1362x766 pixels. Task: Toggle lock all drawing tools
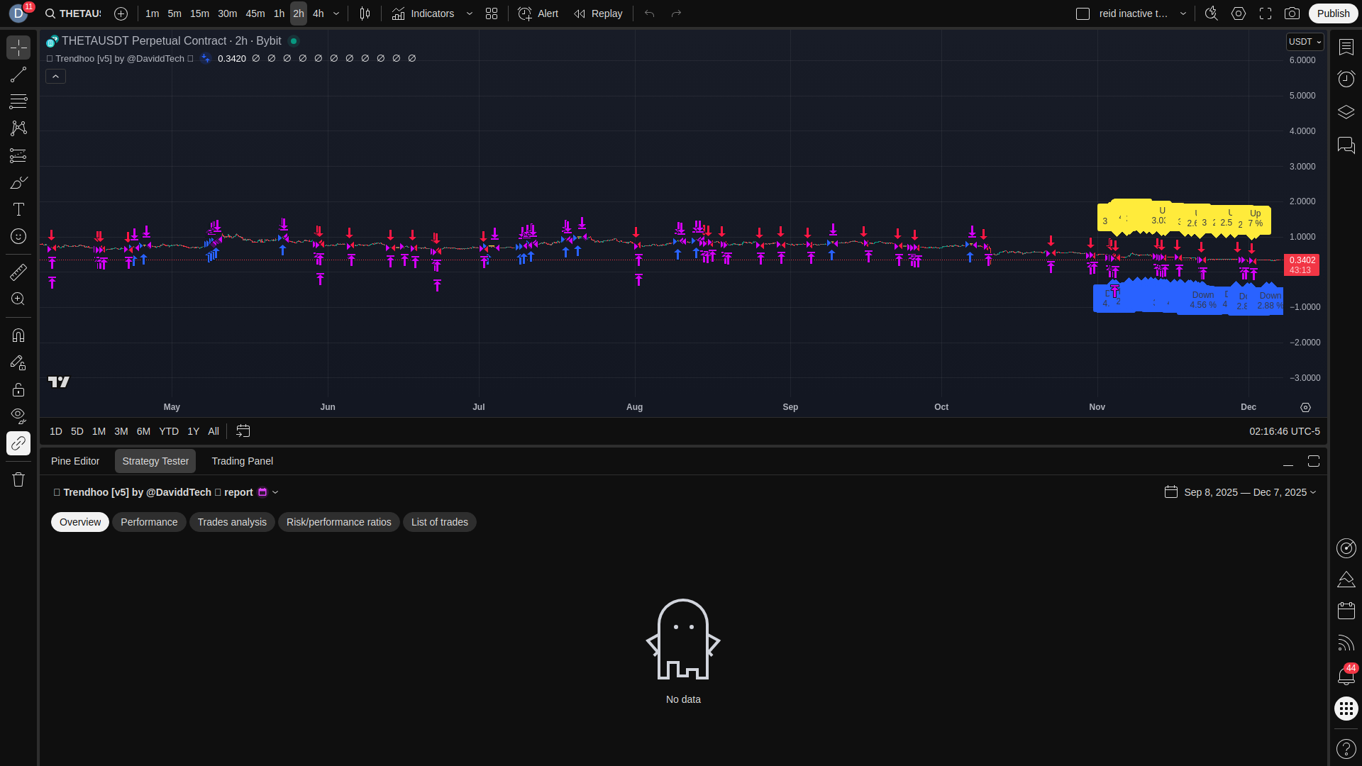18,389
